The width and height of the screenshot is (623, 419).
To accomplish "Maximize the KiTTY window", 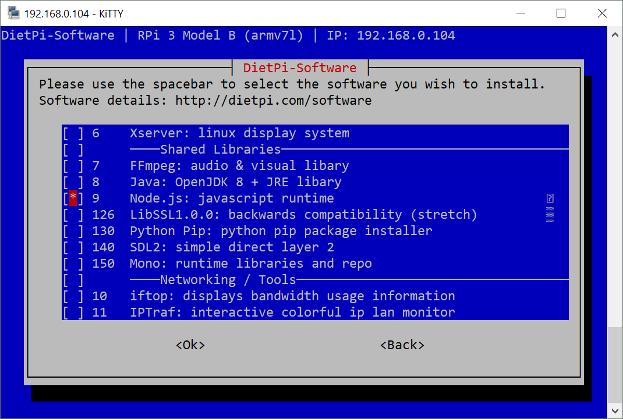I will click(561, 13).
